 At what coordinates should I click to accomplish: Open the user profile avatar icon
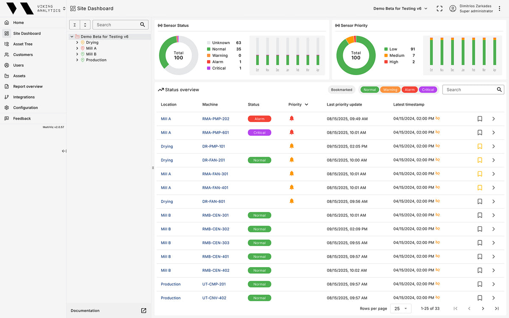pyautogui.click(x=453, y=8)
